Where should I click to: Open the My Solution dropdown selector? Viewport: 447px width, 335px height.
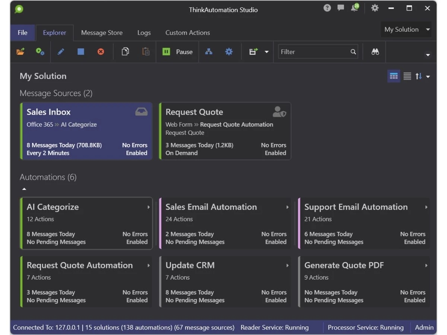(x=406, y=29)
